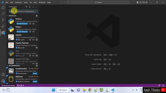Install the SQLTools extension

tap(35, 82)
